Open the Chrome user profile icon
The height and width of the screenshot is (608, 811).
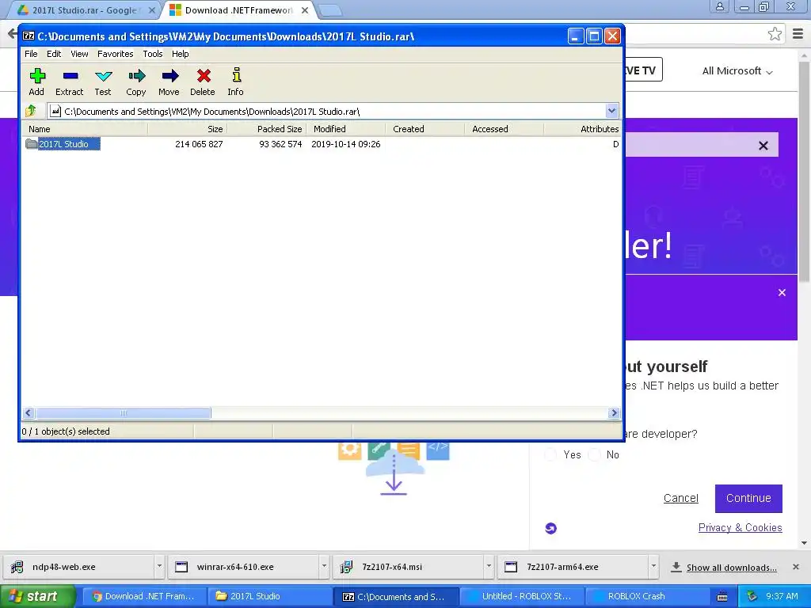(719, 6)
